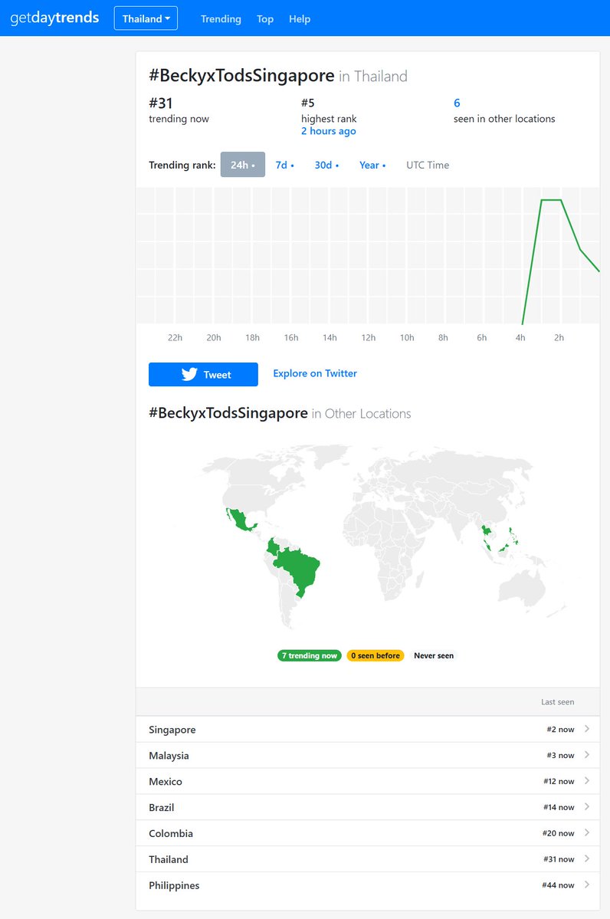This screenshot has height=919, width=610.
Task: Click the #44 now rank value
Action: 558,885
